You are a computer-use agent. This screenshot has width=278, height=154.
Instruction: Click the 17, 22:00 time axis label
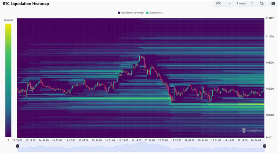point(176,140)
